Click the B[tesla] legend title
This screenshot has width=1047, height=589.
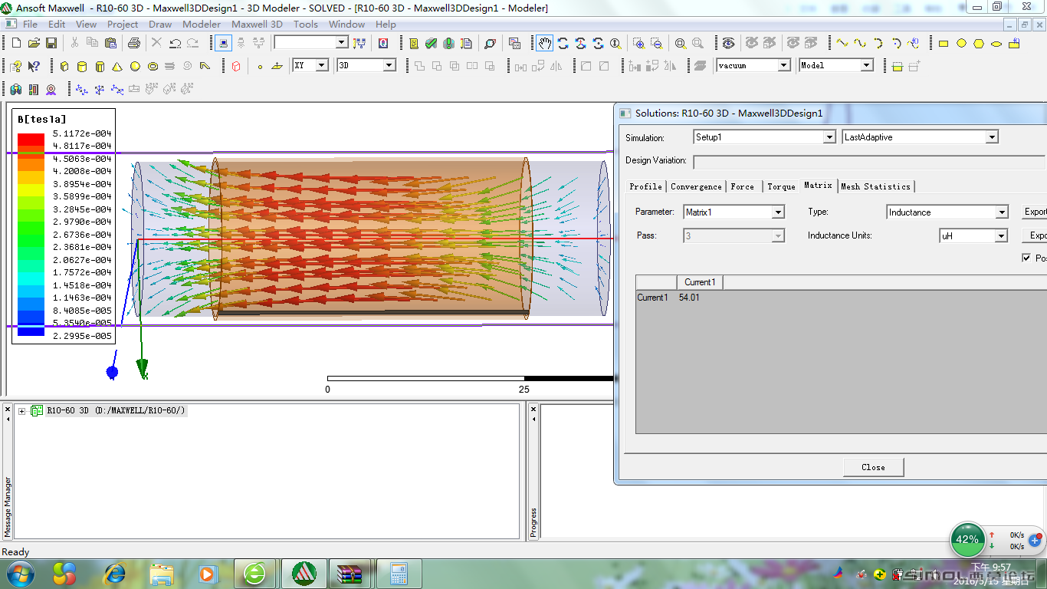click(x=41, y=119)
